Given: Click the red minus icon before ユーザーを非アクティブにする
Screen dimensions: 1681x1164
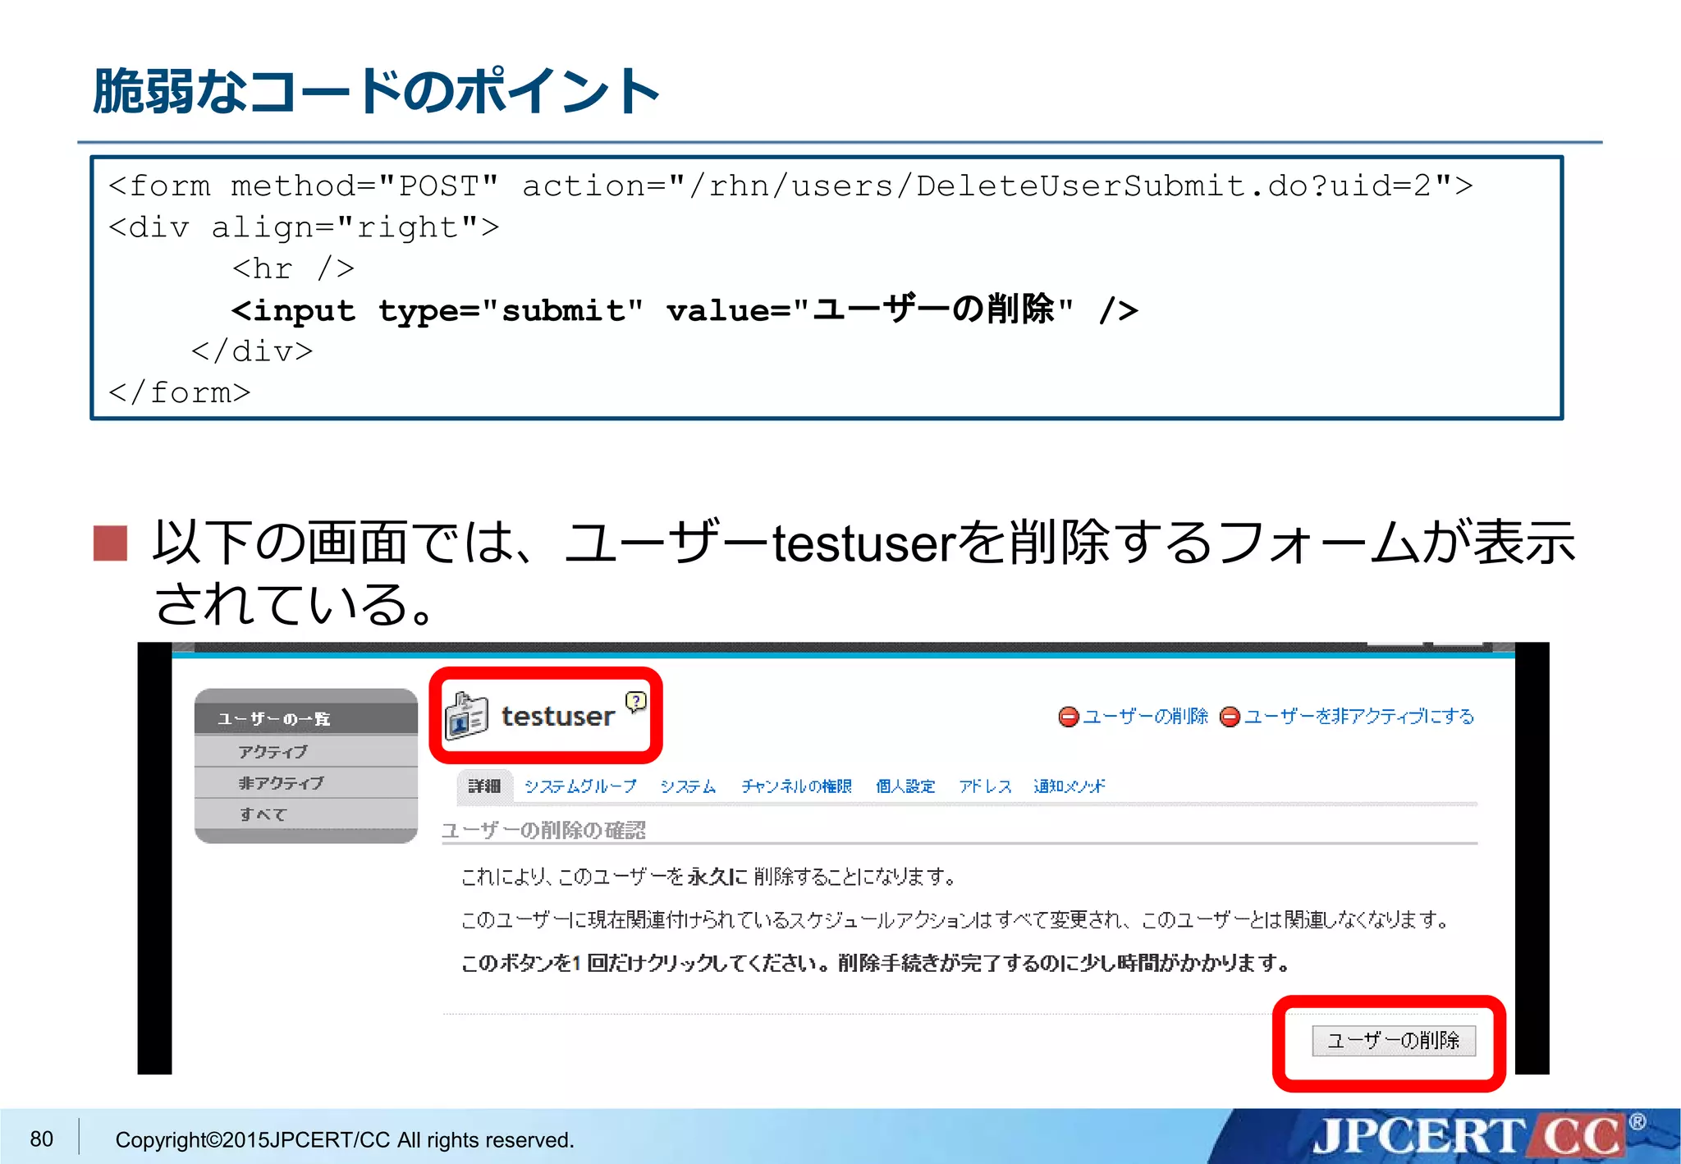Looking at the screenshot, I should 1230,717.
